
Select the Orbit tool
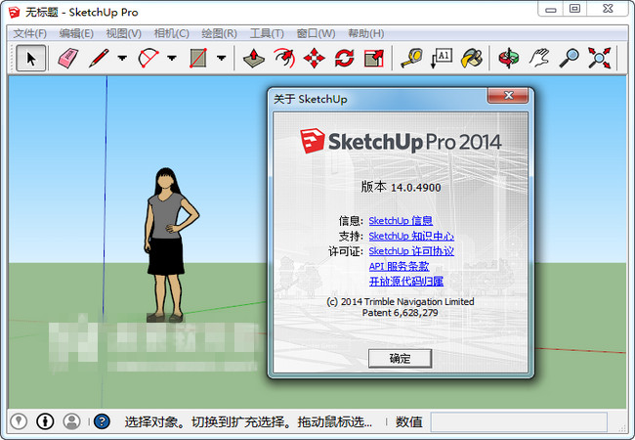[x=509, y=59]
